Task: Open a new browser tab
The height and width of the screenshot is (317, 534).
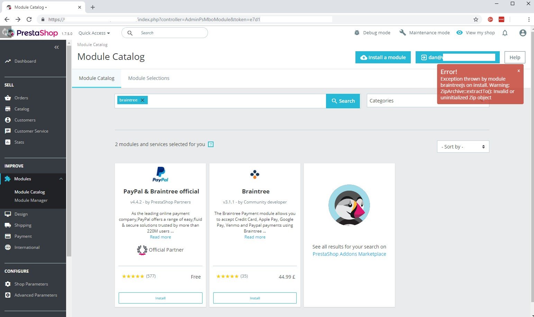Action: (x=93, y=7)
